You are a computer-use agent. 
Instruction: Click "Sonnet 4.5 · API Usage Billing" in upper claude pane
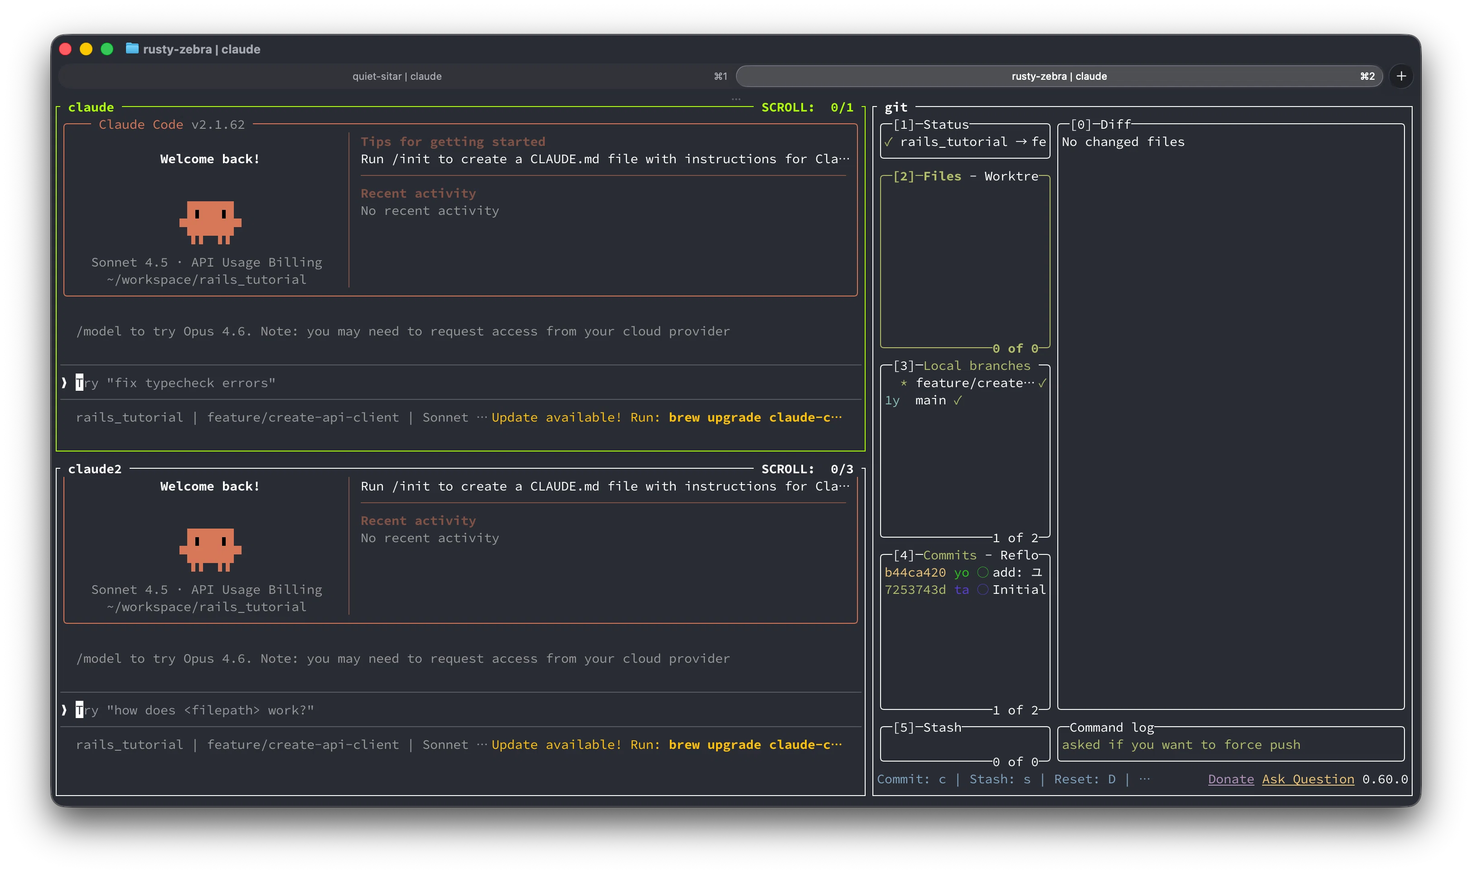coord(207,262)
